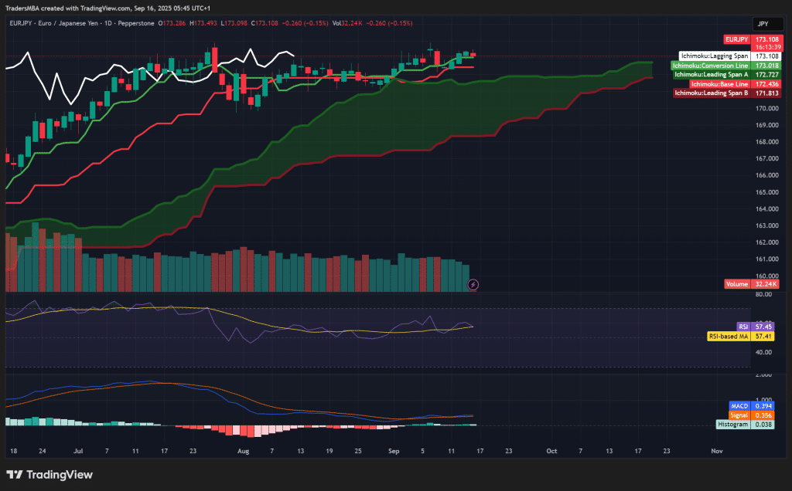Click the TradingView logo in bottom left
Viewport: 792px width, 491px height.
point(51,475)
